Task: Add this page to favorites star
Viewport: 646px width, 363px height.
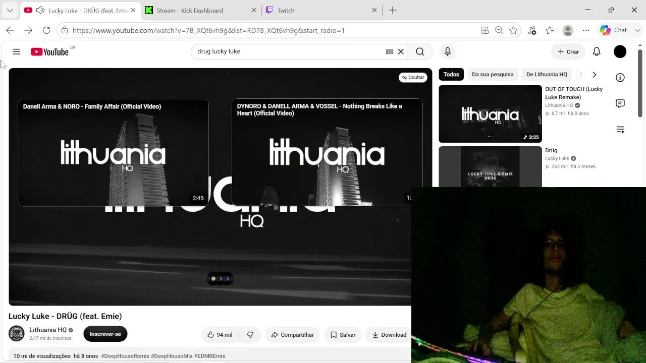Action: pyautogui.click(x=513, y=30)
